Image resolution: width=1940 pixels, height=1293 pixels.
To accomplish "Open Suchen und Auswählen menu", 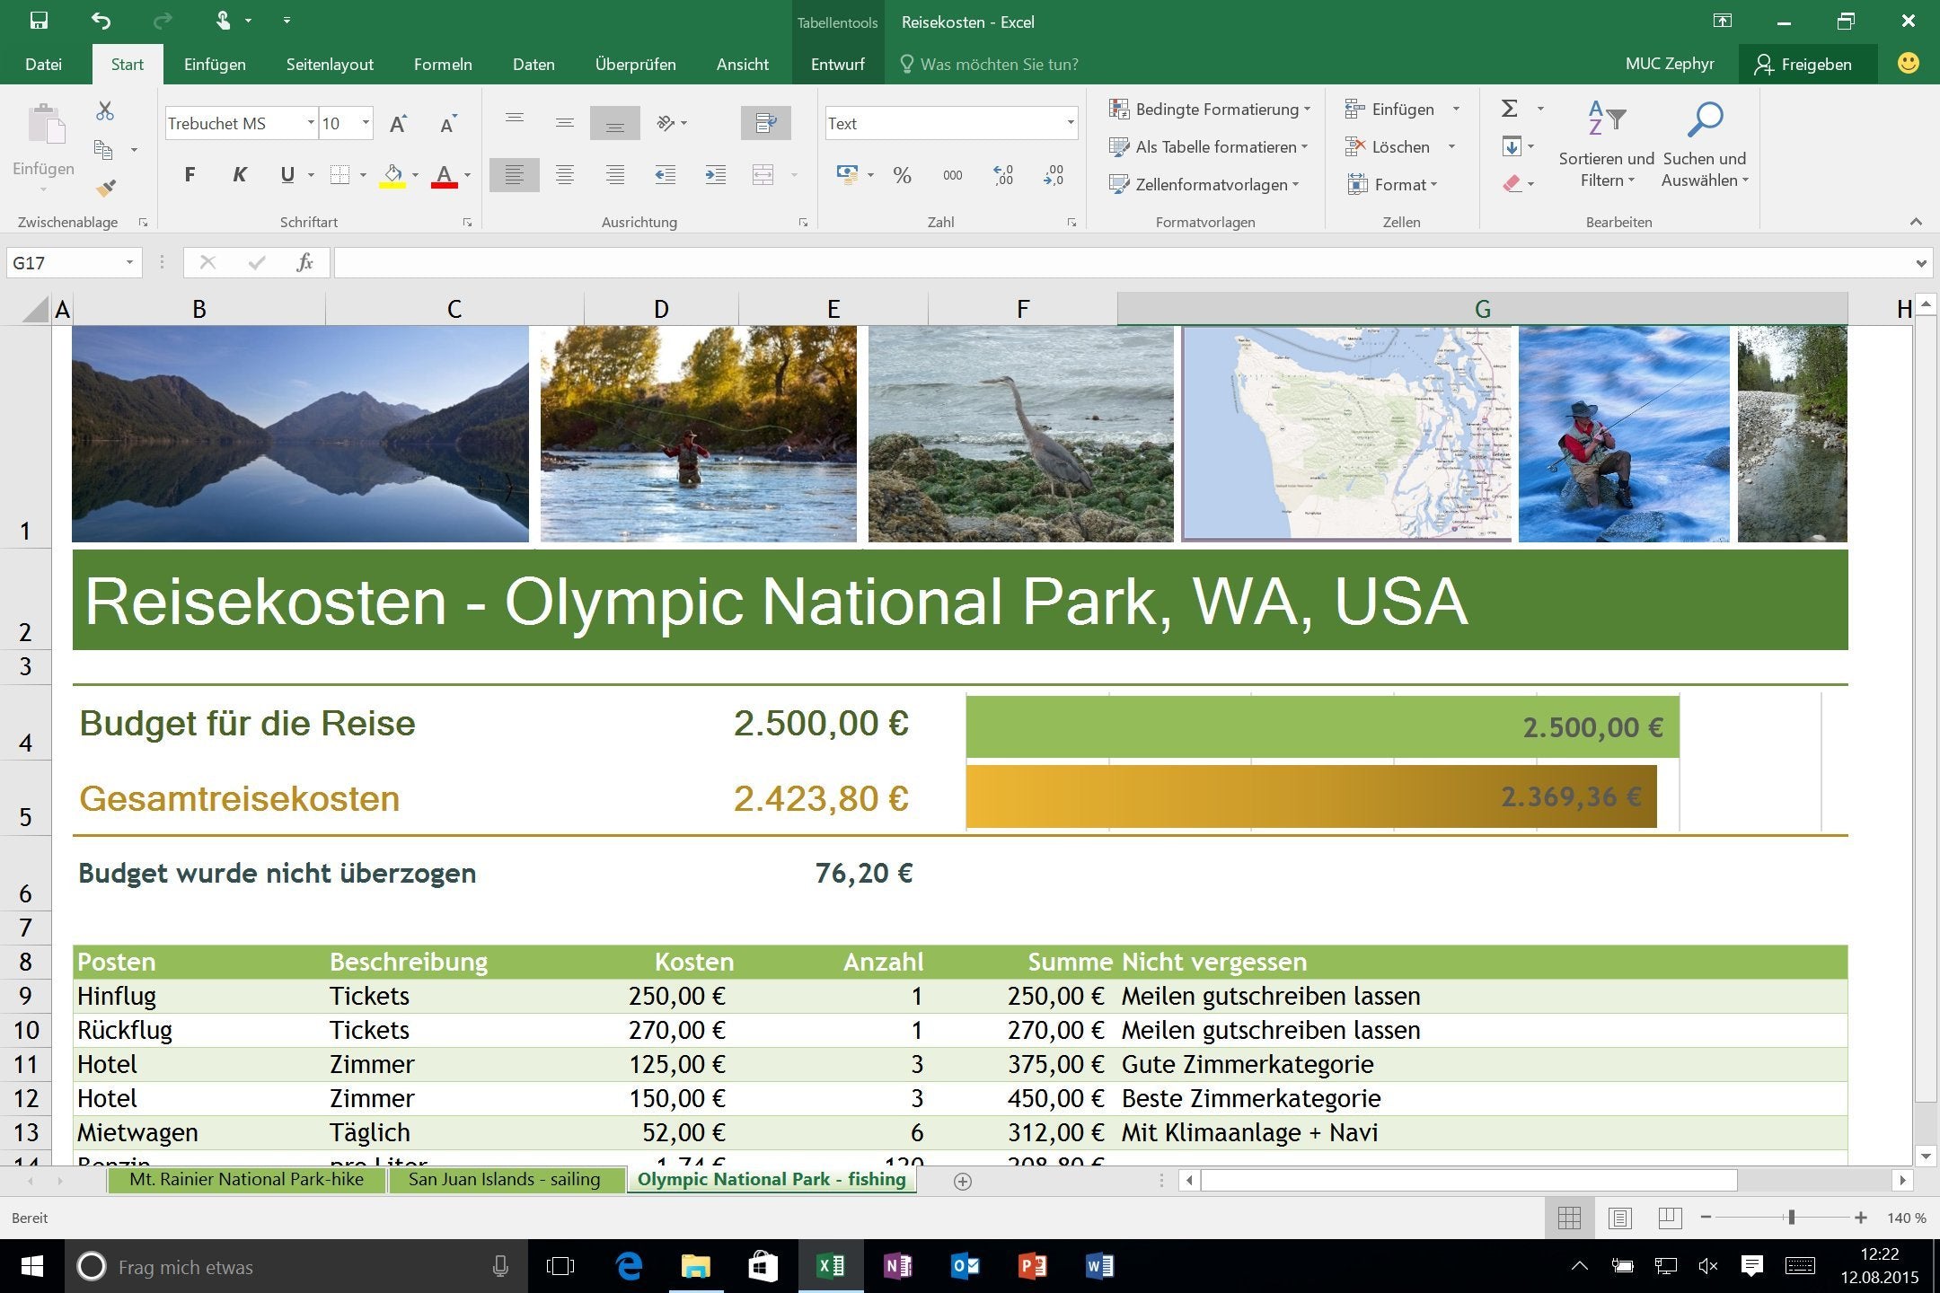I will 1705,145.
